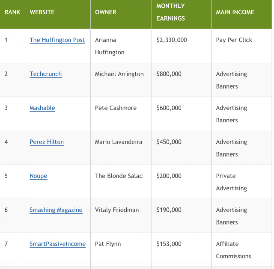Follow the SmartPassiveIncome link

tap(57, 244)
